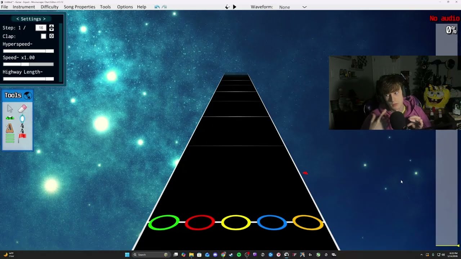The height and width of the screenshot is (259, 461).
Task: Click the song position scrollbar on right
Action: coord(447,135)
